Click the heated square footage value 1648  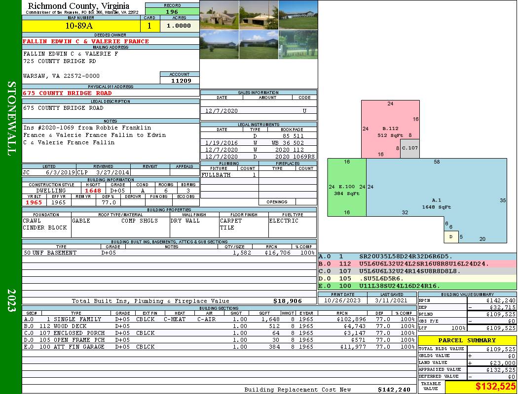pos(93,191)
